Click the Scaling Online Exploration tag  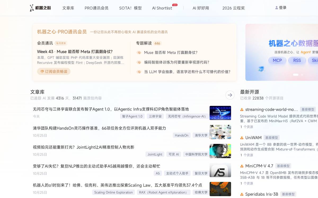(113, 192)
